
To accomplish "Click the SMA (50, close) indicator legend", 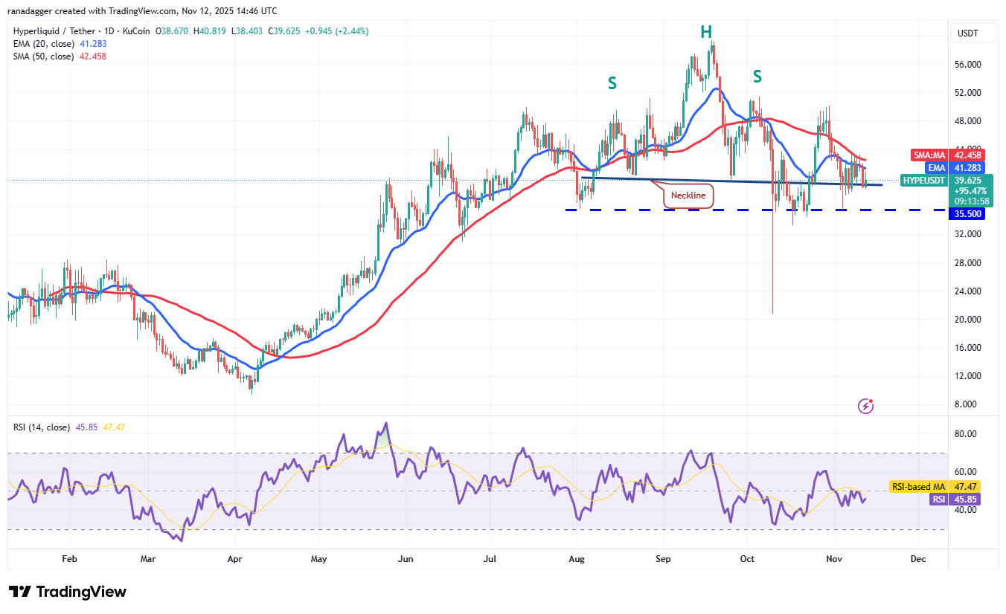I will 42,56.
